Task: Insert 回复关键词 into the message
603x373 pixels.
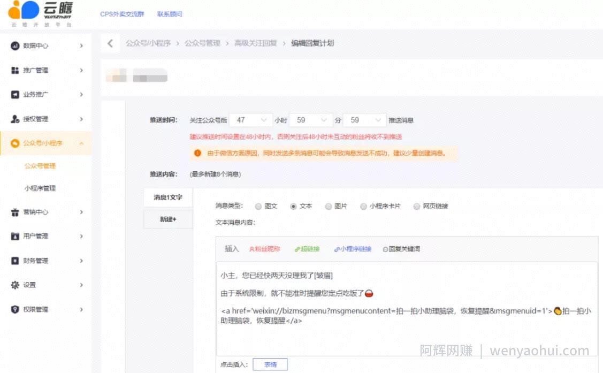Action: click(x=401, y=249)
